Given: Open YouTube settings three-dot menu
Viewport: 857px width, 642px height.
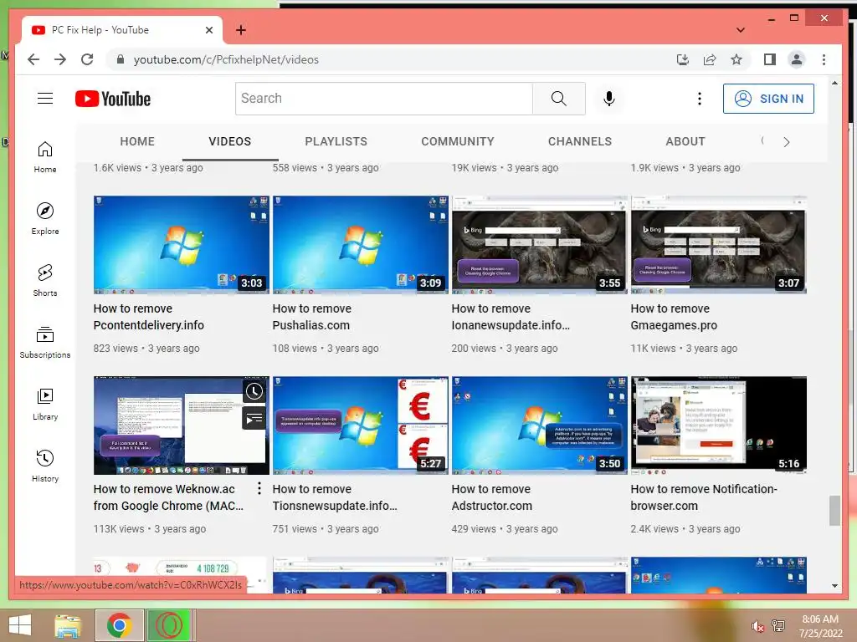Looking at the screenshot, I should (x=699, y=99).
